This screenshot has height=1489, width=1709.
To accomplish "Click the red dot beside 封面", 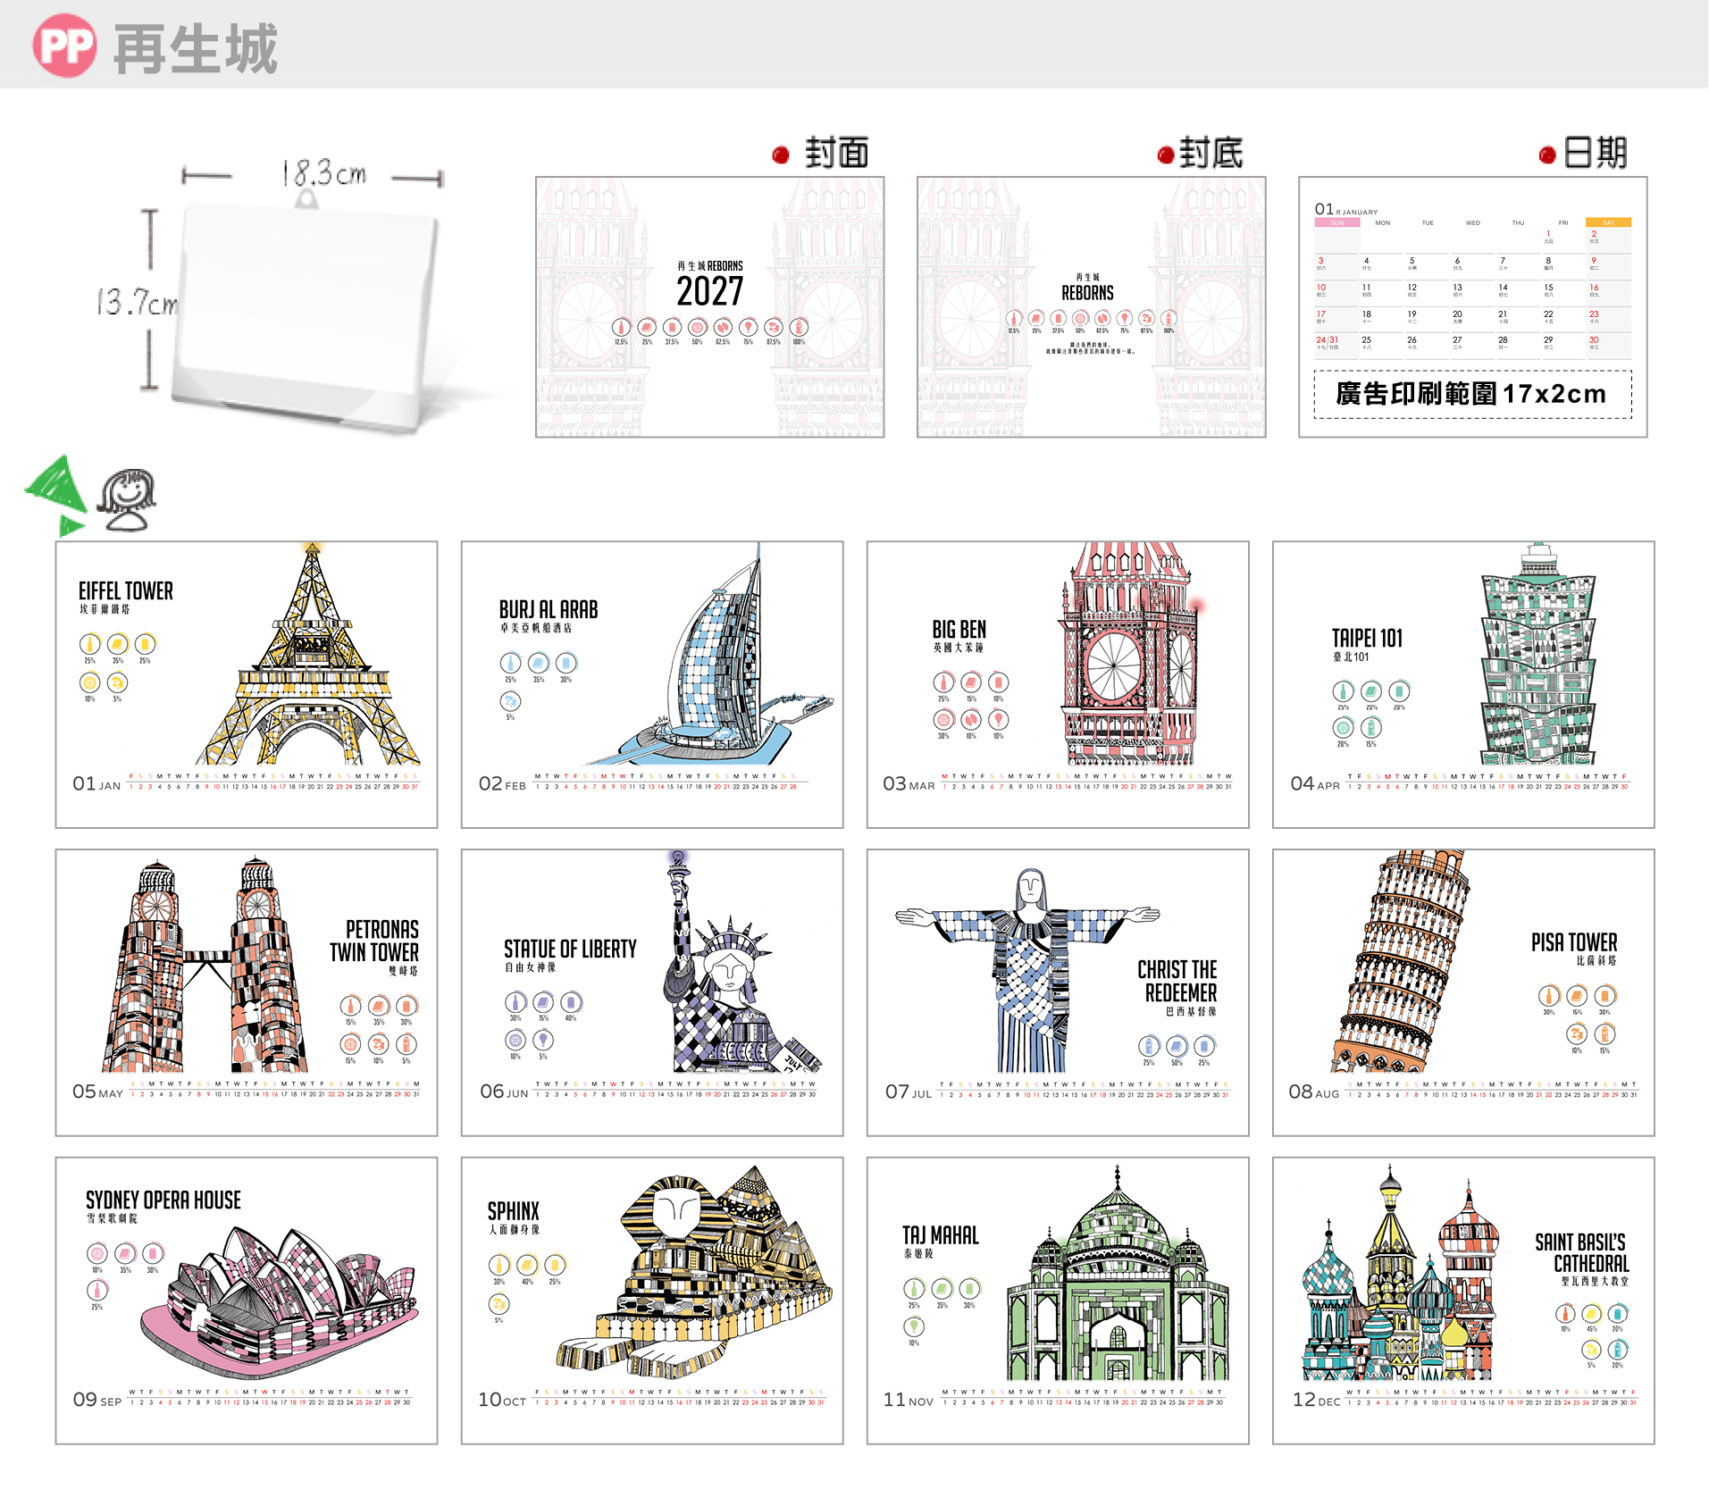I will coord(781,155).
